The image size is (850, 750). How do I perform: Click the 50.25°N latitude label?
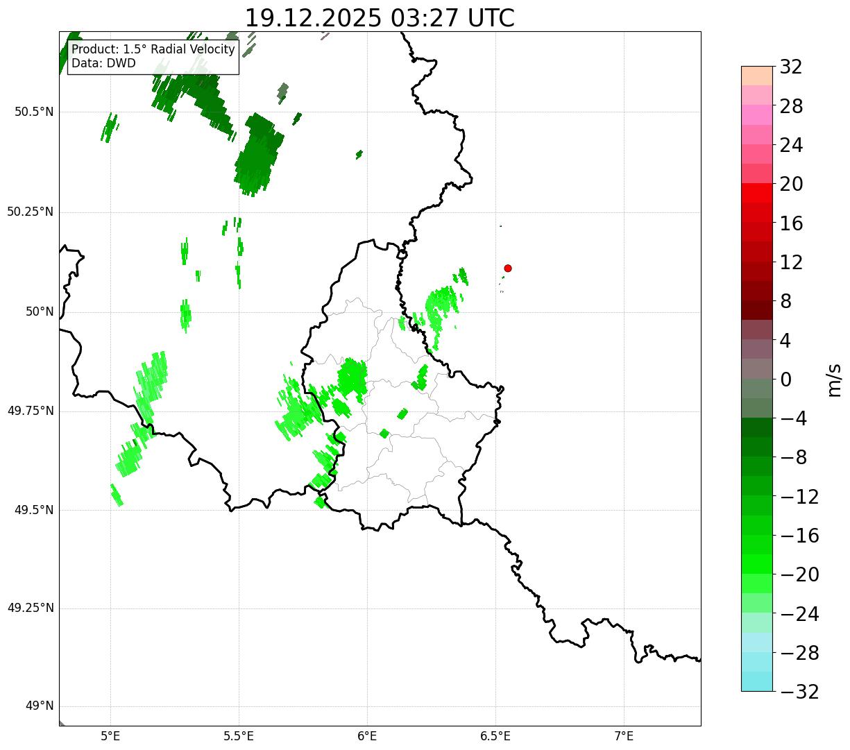click(31, 212)
